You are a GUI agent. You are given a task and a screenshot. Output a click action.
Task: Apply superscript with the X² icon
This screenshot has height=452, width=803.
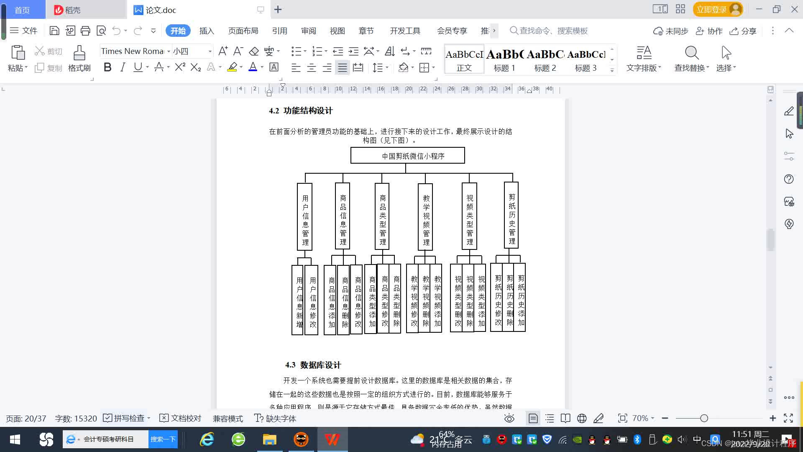click(x=179, y=67)
